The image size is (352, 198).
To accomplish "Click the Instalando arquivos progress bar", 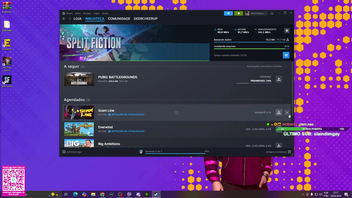I will point(251,49).
